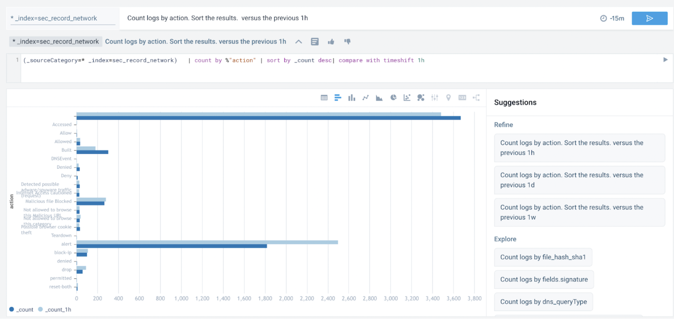Explore Count logs by file_hash_sha1

pos(543,257)
